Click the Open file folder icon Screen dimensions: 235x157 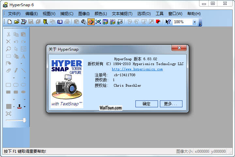pos(16,22)
